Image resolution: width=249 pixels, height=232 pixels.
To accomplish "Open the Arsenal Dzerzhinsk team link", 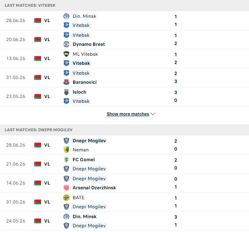I will pyautogui.click(x=94, y=188).
